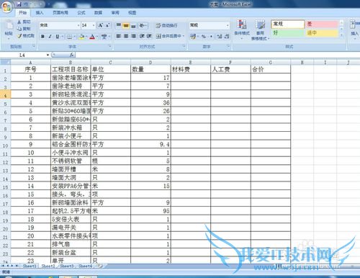The image size is (360, 278).
Task: Open the font name dropdown (宋体)
Action: click(78, 25)
